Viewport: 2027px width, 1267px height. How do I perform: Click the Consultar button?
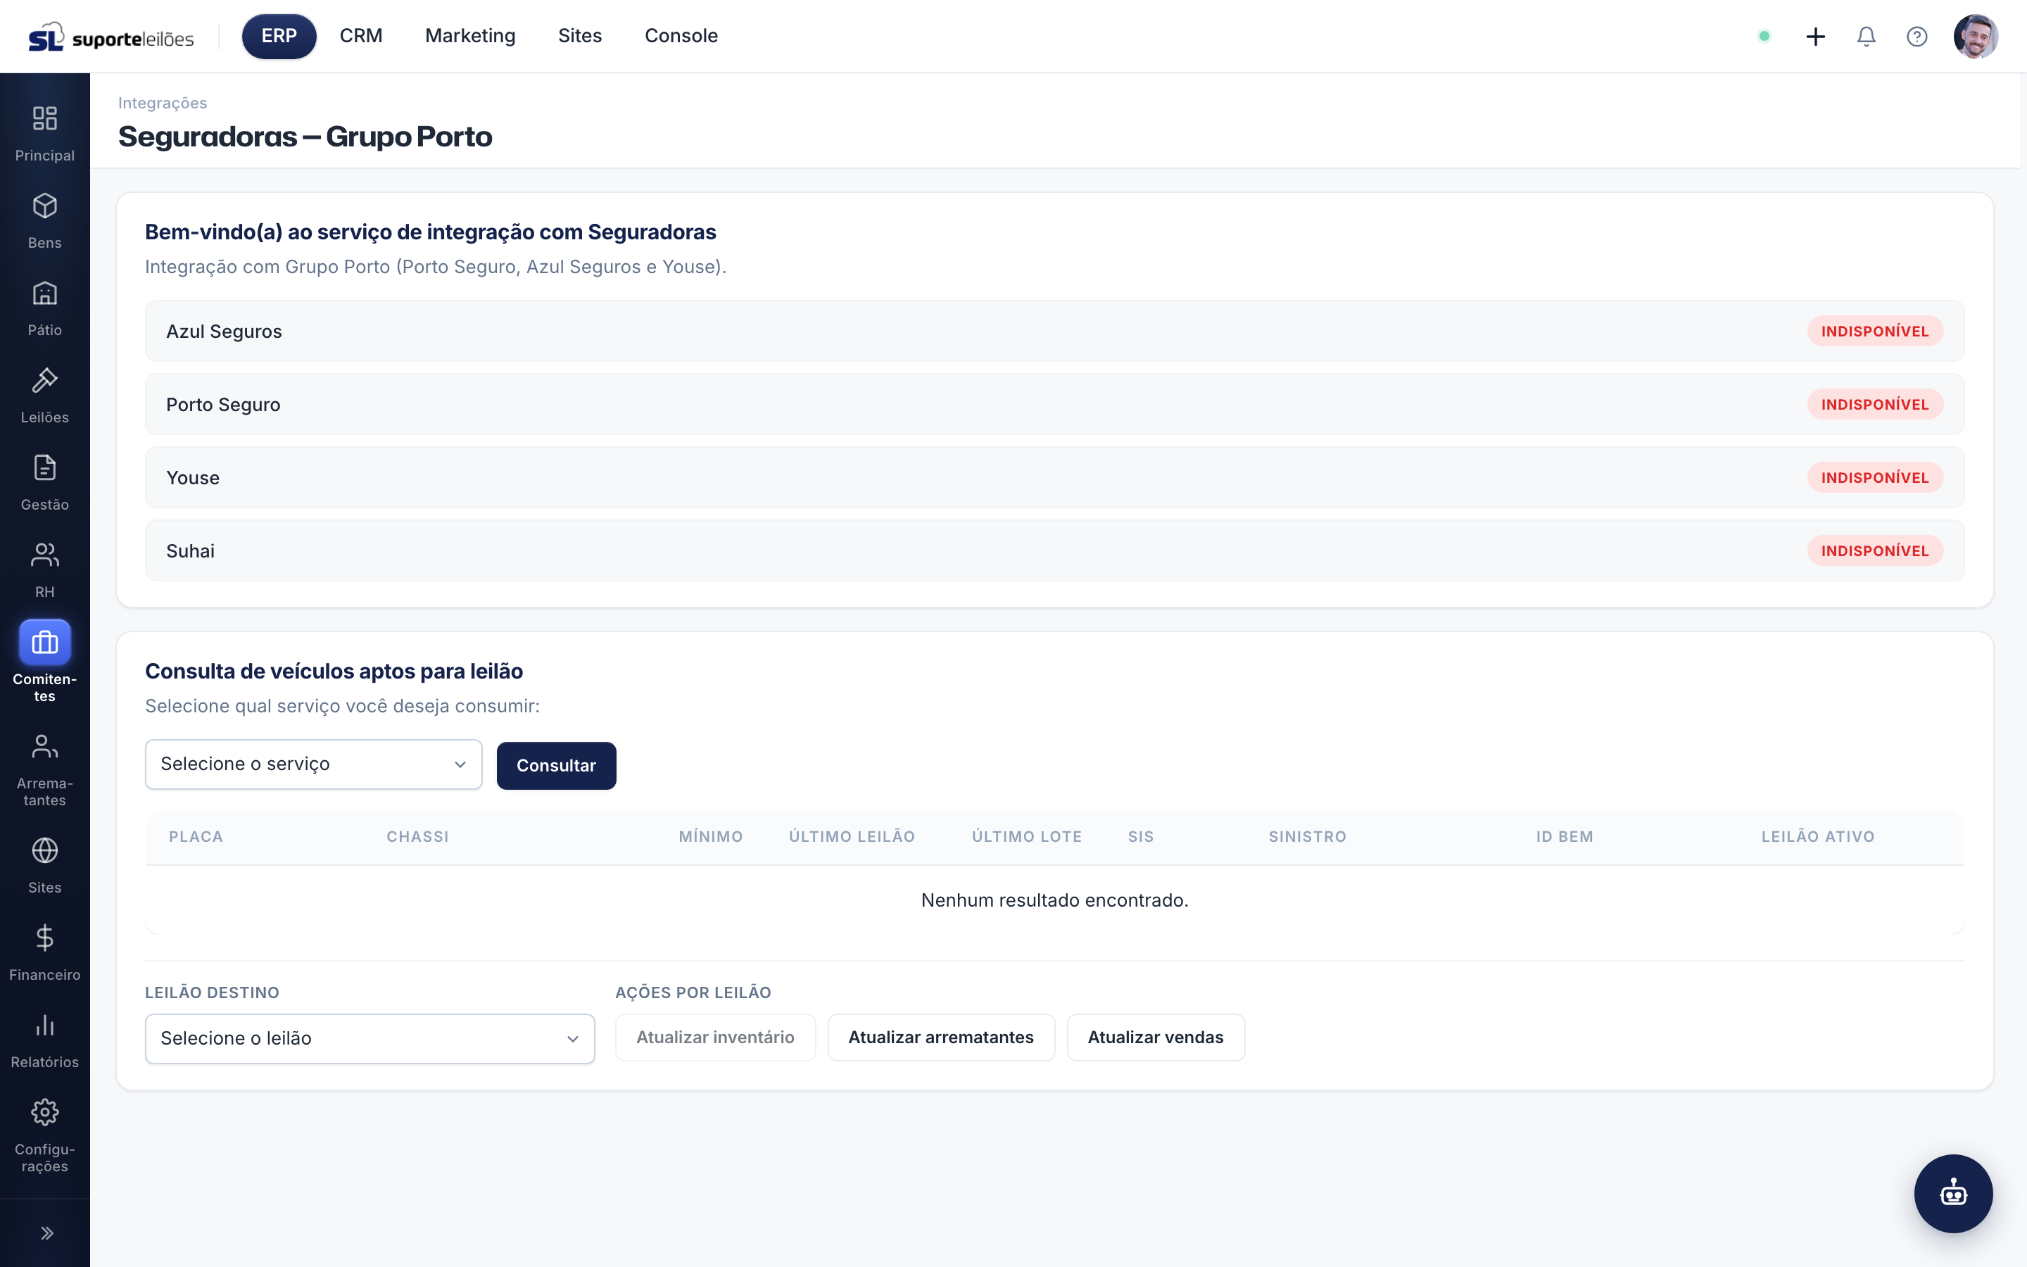tap(556, 765)
